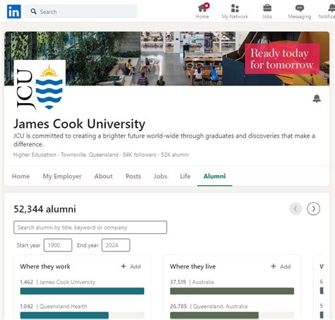The height and width of the screenshot is (320, 335).
Task: Click in the LinkedIn Search field
Action: [x=81, y=11]
